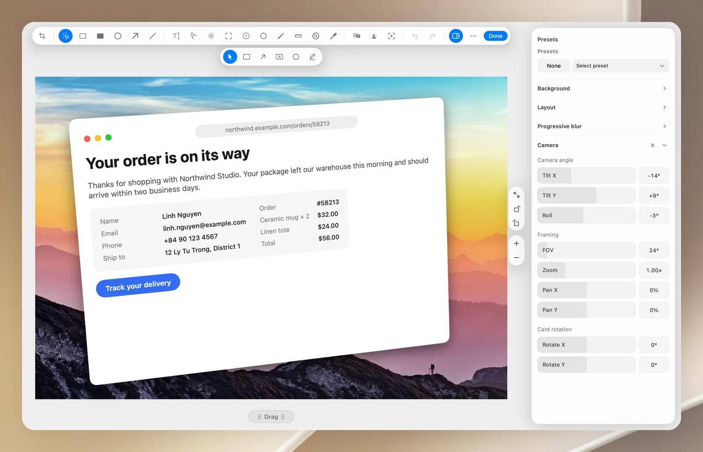Pick the ellipse shape tool

point(118,36)
